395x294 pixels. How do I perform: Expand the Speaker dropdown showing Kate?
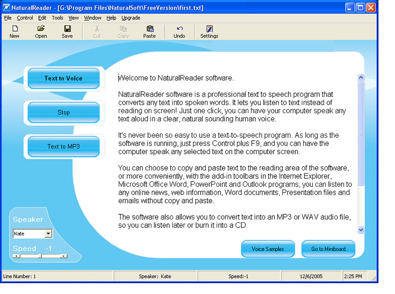48,234
